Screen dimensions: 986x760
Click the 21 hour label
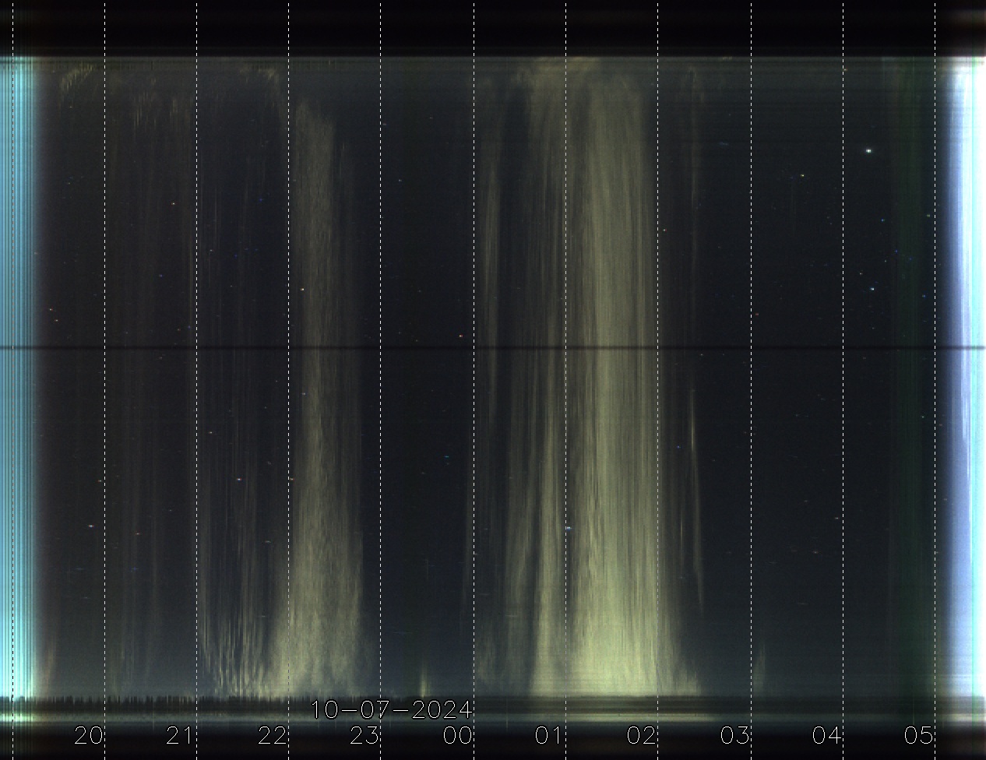180,735
